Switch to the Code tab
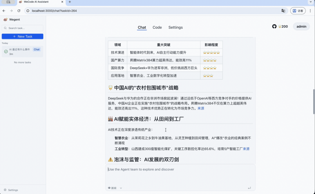Image resolution: width=315 pixels, height=194 pixels. coord(157,27)
